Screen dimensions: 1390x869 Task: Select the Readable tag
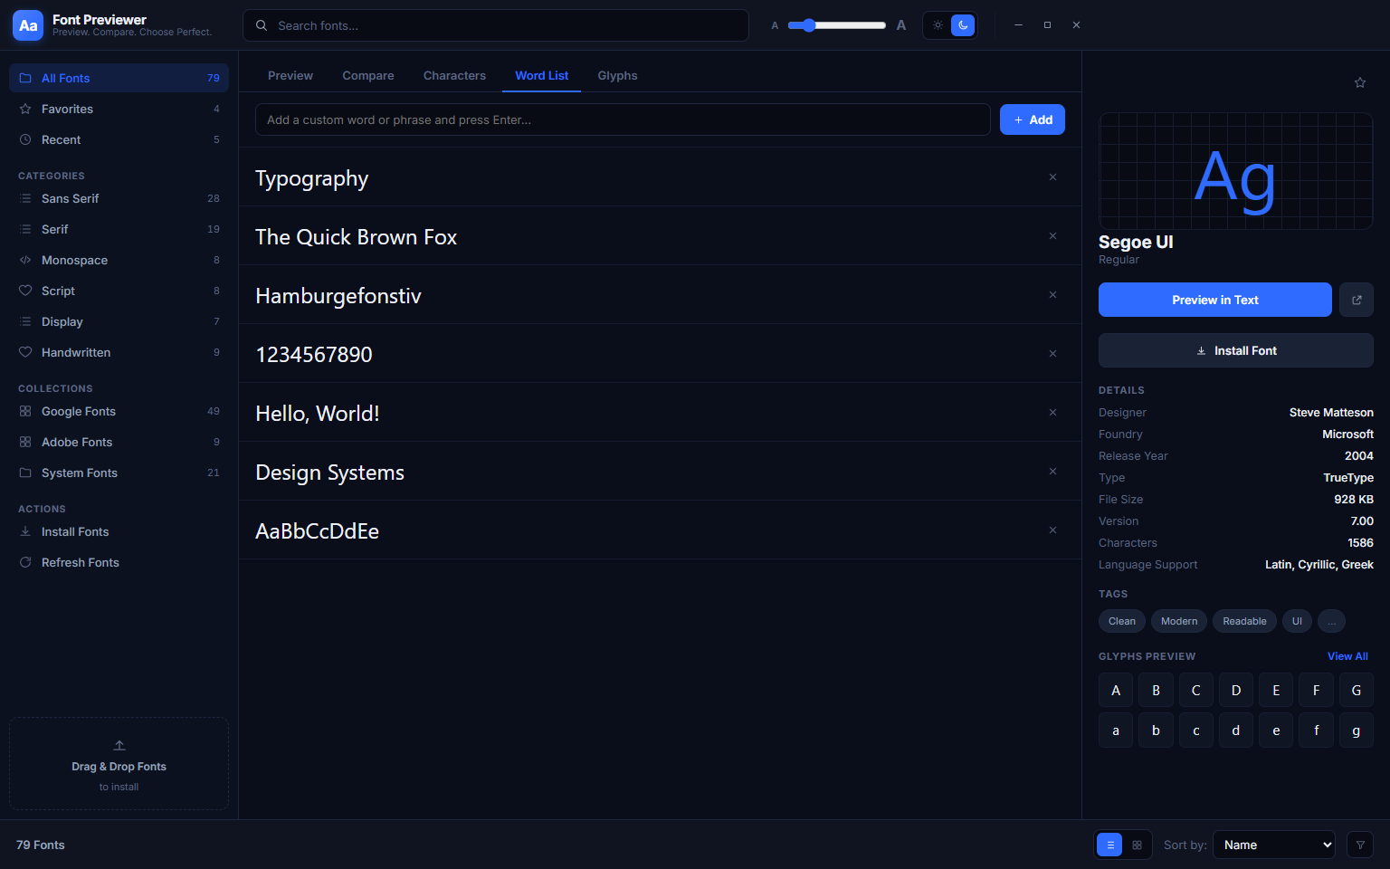(x=1244, y=621)
